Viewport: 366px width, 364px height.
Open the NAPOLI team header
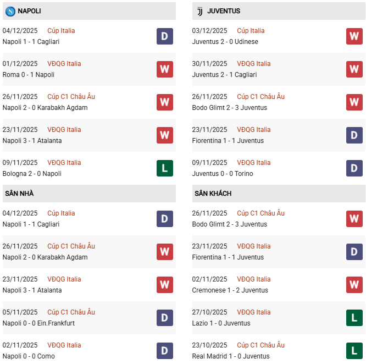click(29, 11)
